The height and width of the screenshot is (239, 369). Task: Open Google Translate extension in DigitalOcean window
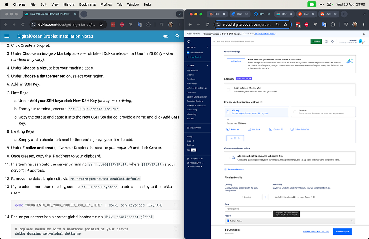[324, 24]
